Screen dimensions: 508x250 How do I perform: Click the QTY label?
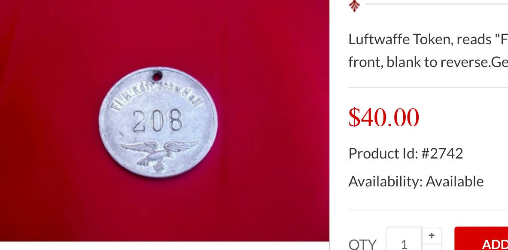(x=362, y=244)
